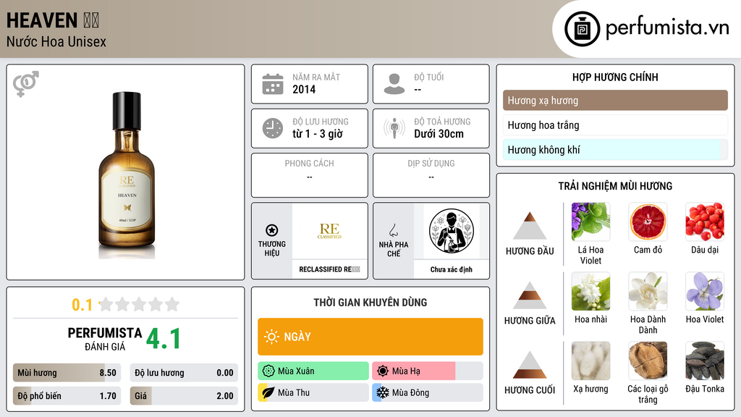Click the longevity value từ 1 - 3 giờ
741x417 pixels.
click(x=318, y=134)
